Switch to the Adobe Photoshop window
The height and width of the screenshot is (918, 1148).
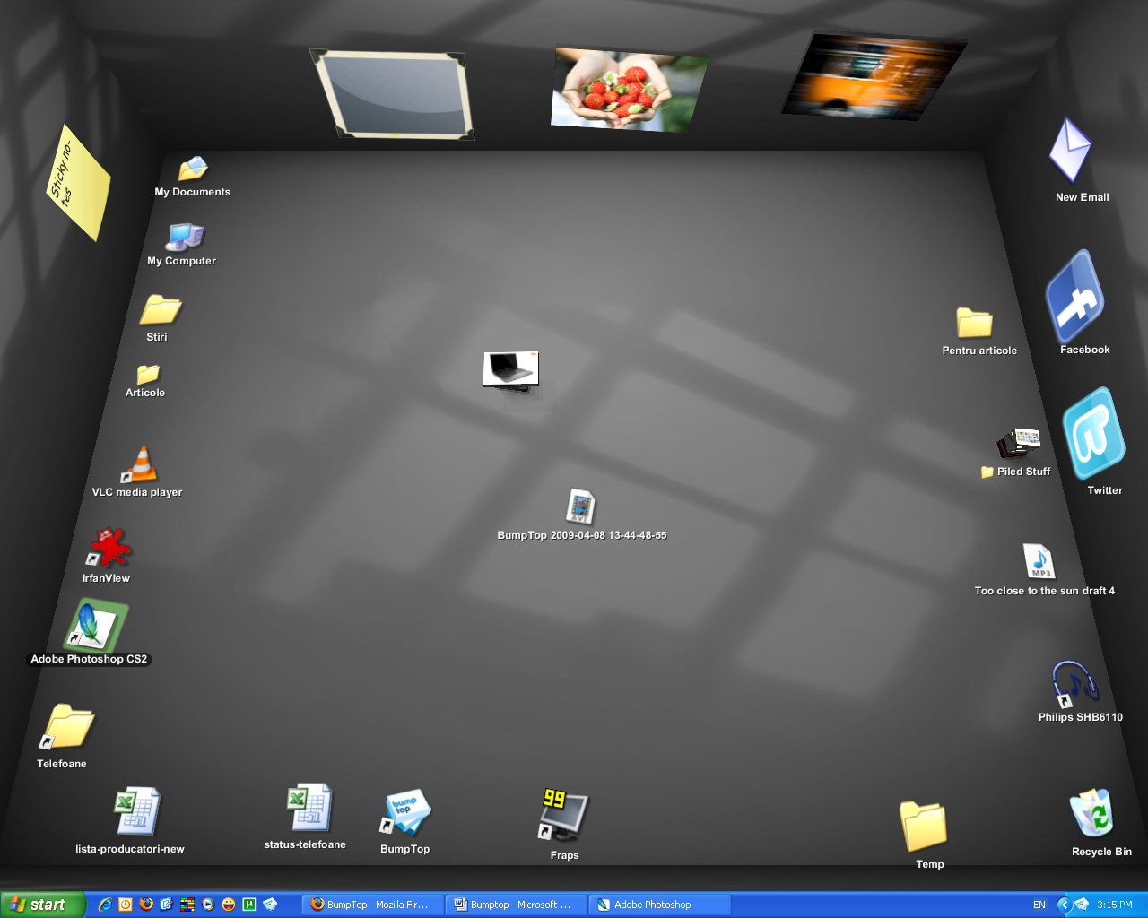(x=659, y=905)
